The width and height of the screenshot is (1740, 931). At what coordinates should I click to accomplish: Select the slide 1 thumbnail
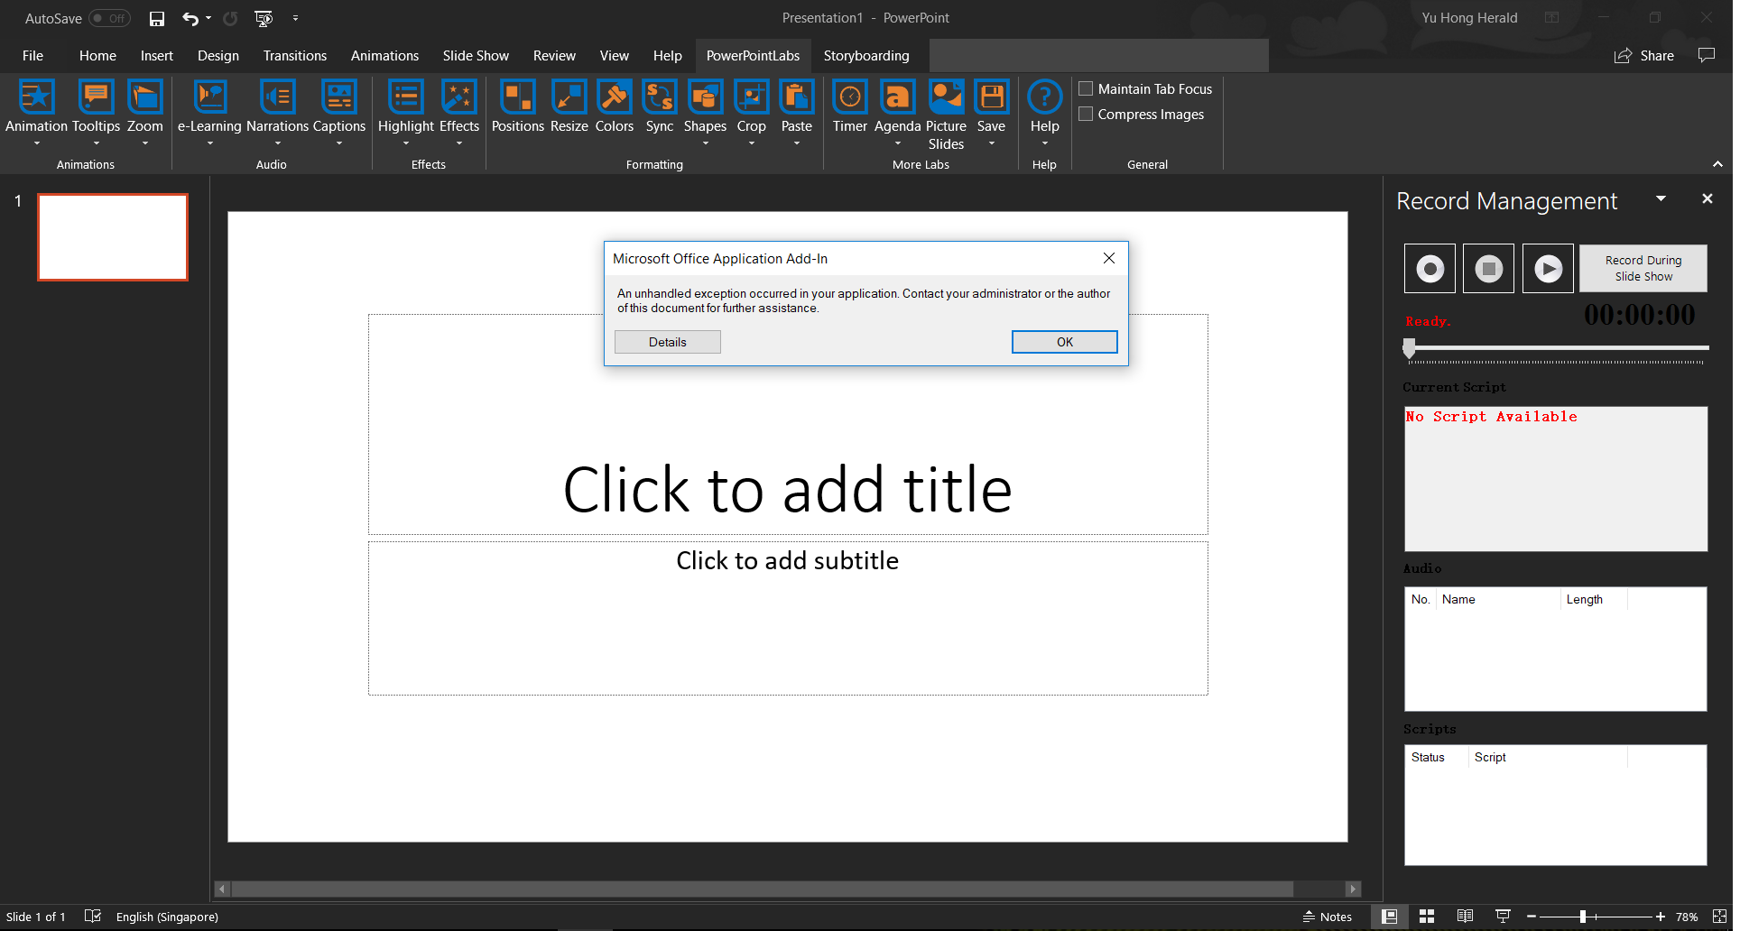[112, 236]
